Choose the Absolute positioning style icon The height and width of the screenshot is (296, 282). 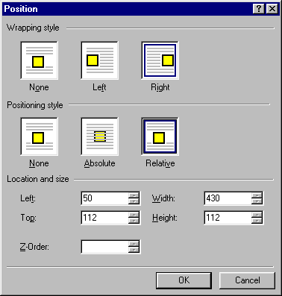pyautogui.click(x=99, y=136)
